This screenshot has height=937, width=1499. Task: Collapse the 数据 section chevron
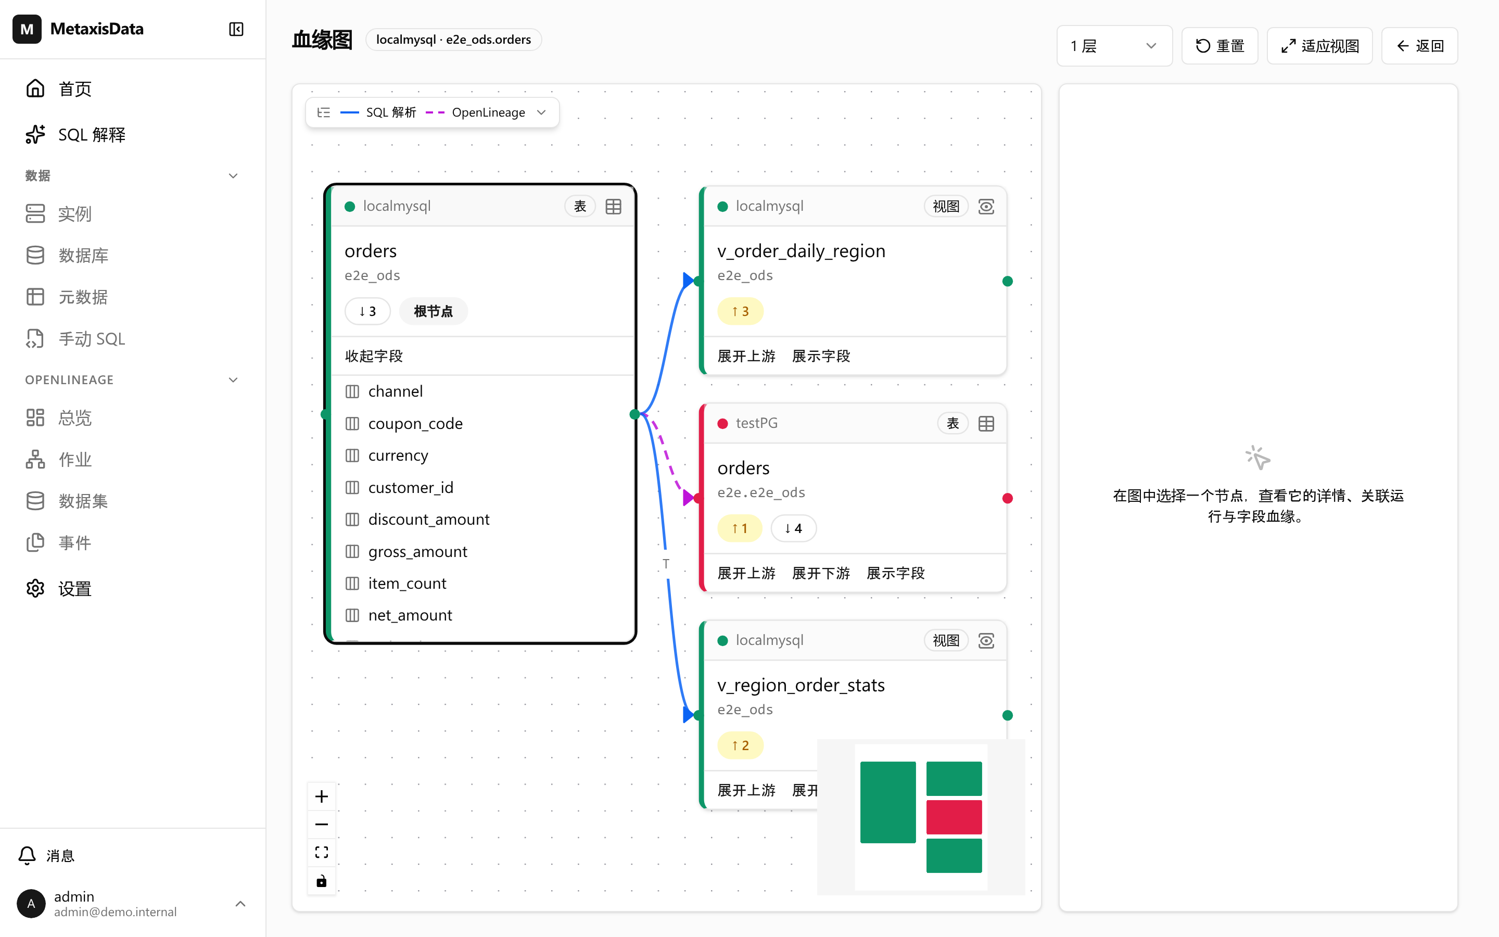(233, 176)
